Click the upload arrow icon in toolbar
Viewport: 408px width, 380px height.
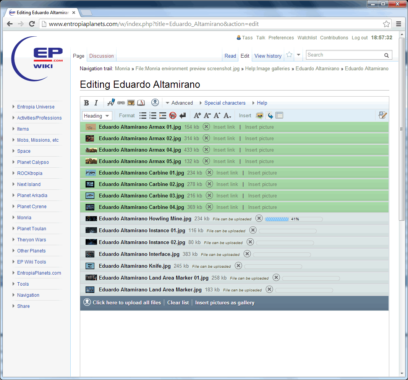point(155,102)
